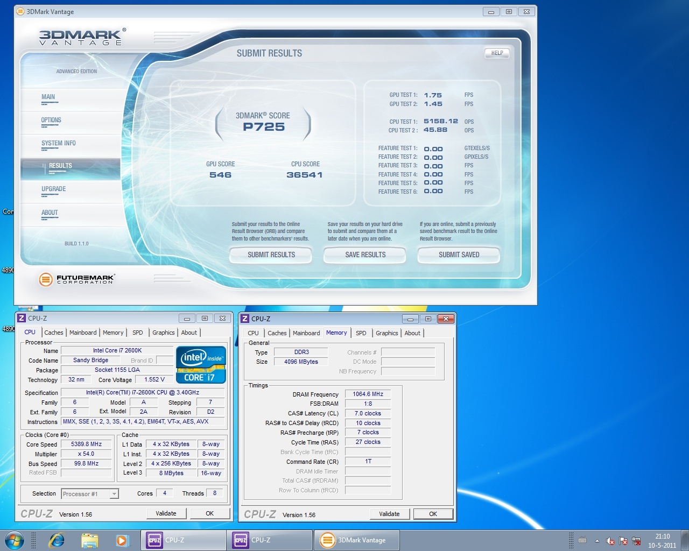
Task: Click Validate in right CPU-Z window
Action: tap(389, 514)
